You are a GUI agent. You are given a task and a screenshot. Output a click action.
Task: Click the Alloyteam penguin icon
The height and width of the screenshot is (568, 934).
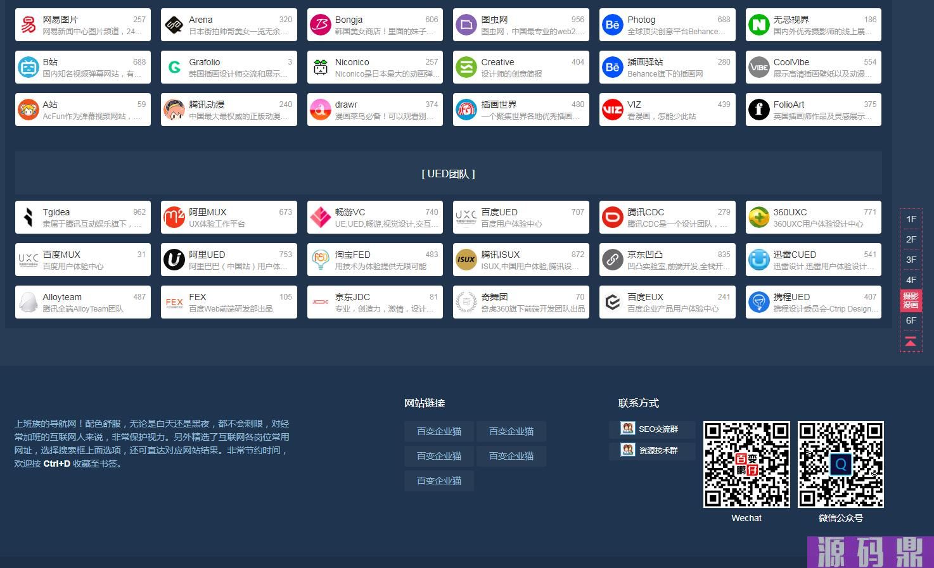29,302
